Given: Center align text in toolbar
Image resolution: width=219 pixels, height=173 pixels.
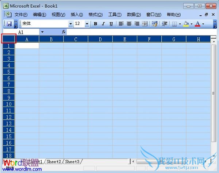Looking at the screenshot, I should click(129, 24).
